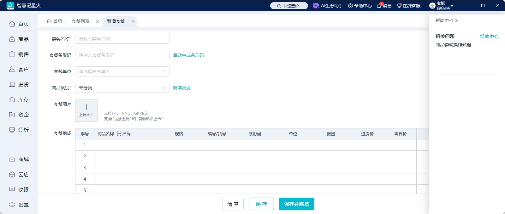Open the 分析 sidebar section
Image resolution: width=505 pixels, height=214 pixels.
pyautogui.click(x=19, y=130)
